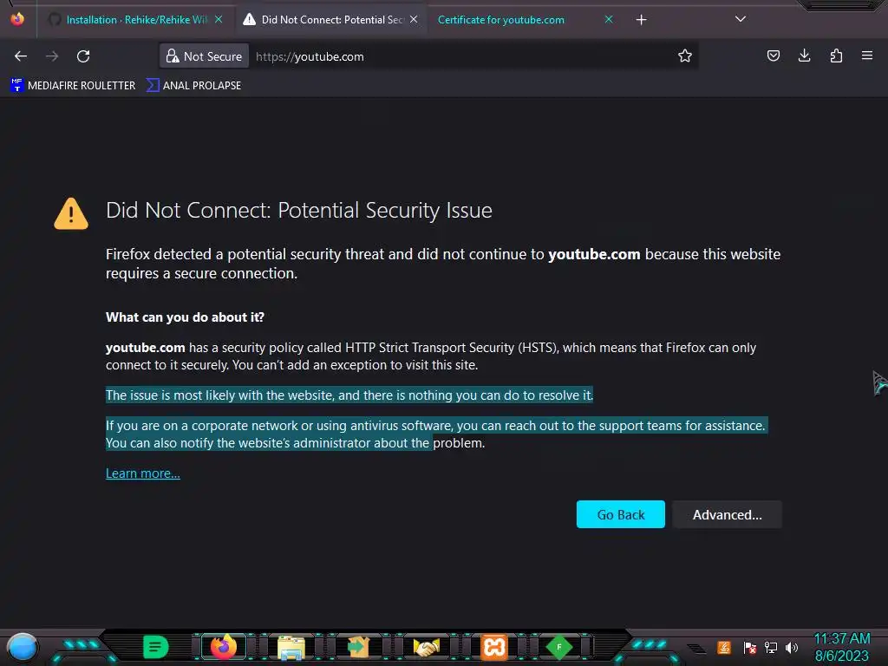Open the green chat app in taskbar
This screenshot has width=888, height=666.
[x=156, y=647]
